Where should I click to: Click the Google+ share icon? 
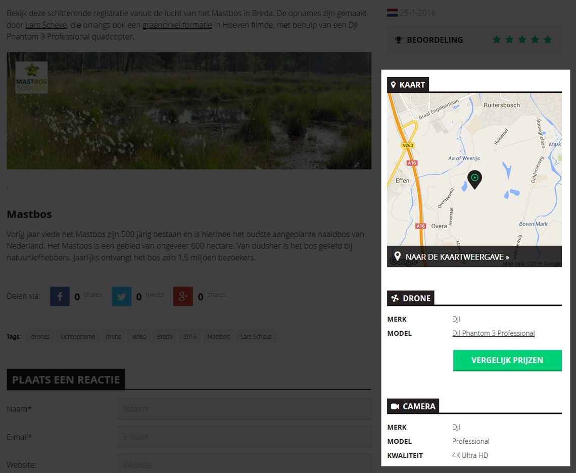183,296
